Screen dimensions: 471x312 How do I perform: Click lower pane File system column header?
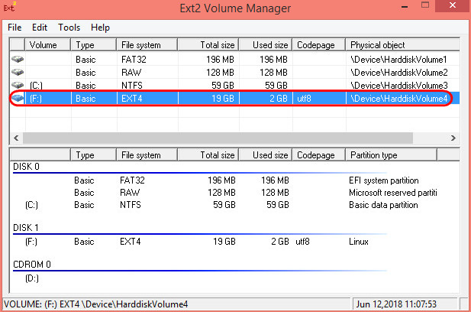[147, 155]
